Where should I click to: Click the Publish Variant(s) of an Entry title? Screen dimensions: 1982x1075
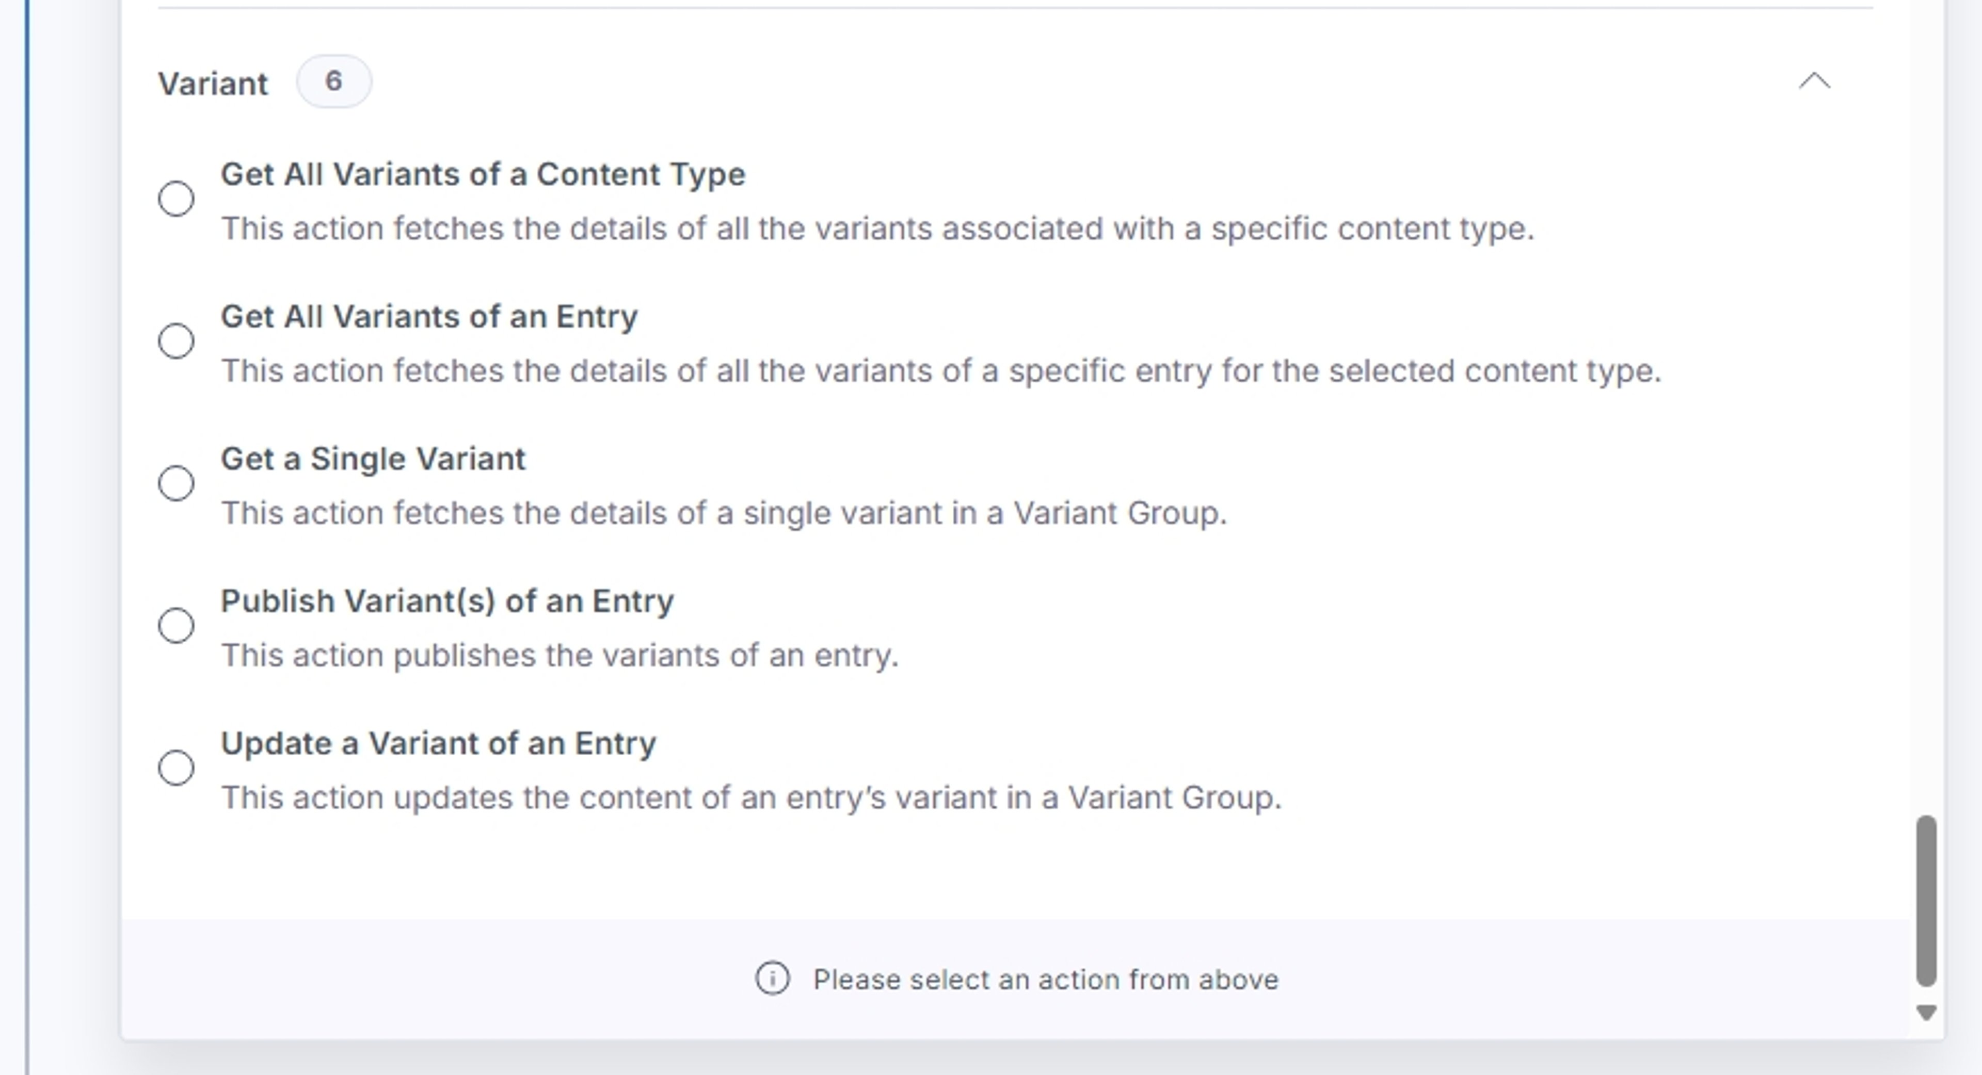pyautogui.click(x=447, y=601)
